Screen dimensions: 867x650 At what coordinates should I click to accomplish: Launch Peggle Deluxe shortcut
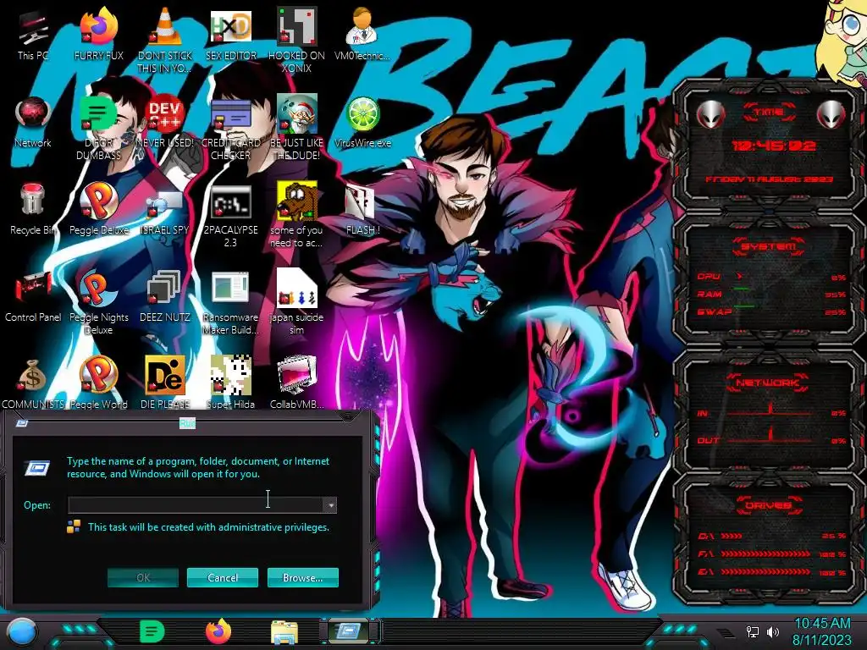pos(98,209)
